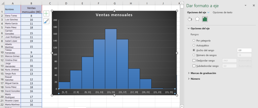Expand the Marcas de graduación section
Viewport: 258px width, 108px height.
188,73
